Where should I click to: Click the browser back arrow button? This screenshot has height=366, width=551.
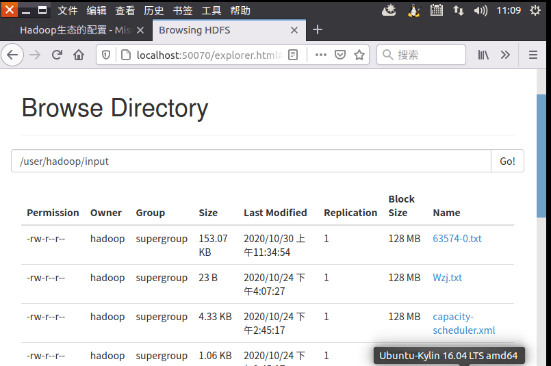(x=12, y=55)
